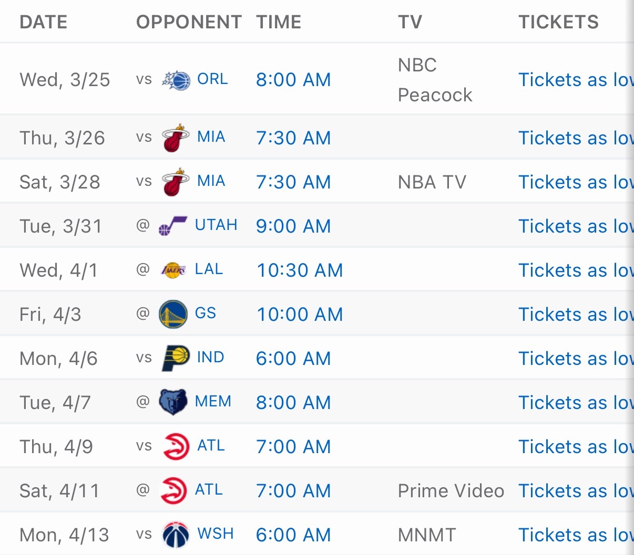The height and width of the screenshot is (555, 634).
Task: Open the 10:30 AM Lakers game time
Action: (x=299, y=270)
